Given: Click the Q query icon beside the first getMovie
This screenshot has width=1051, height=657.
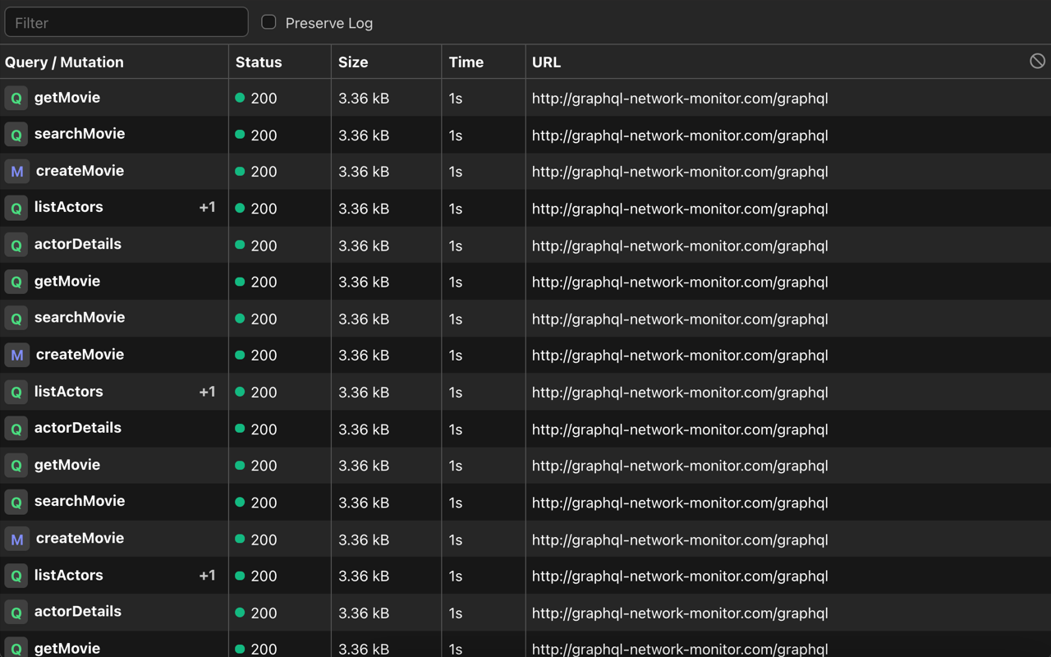Looking at the screenshot, I should 16,98.
